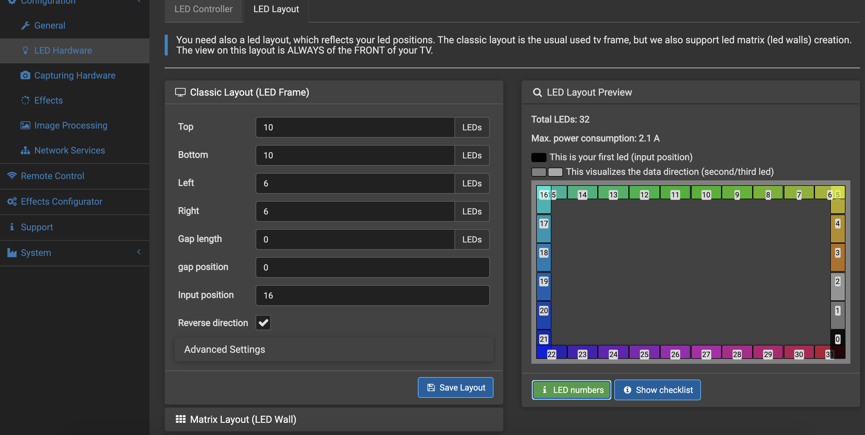Click the data direction legend text
The image size is (865, 435).
click(670, 172)
